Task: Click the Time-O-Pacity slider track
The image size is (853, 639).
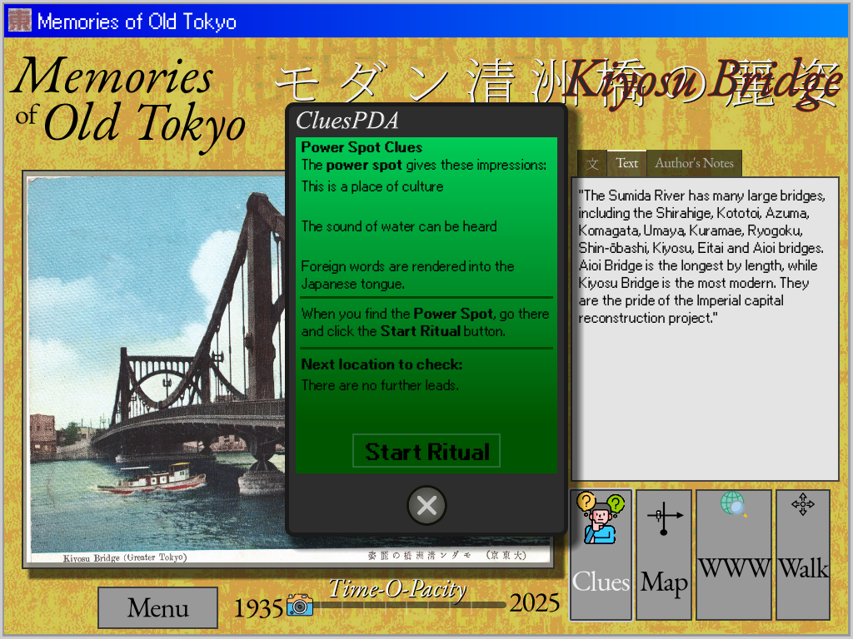Action: coord(411,605)
